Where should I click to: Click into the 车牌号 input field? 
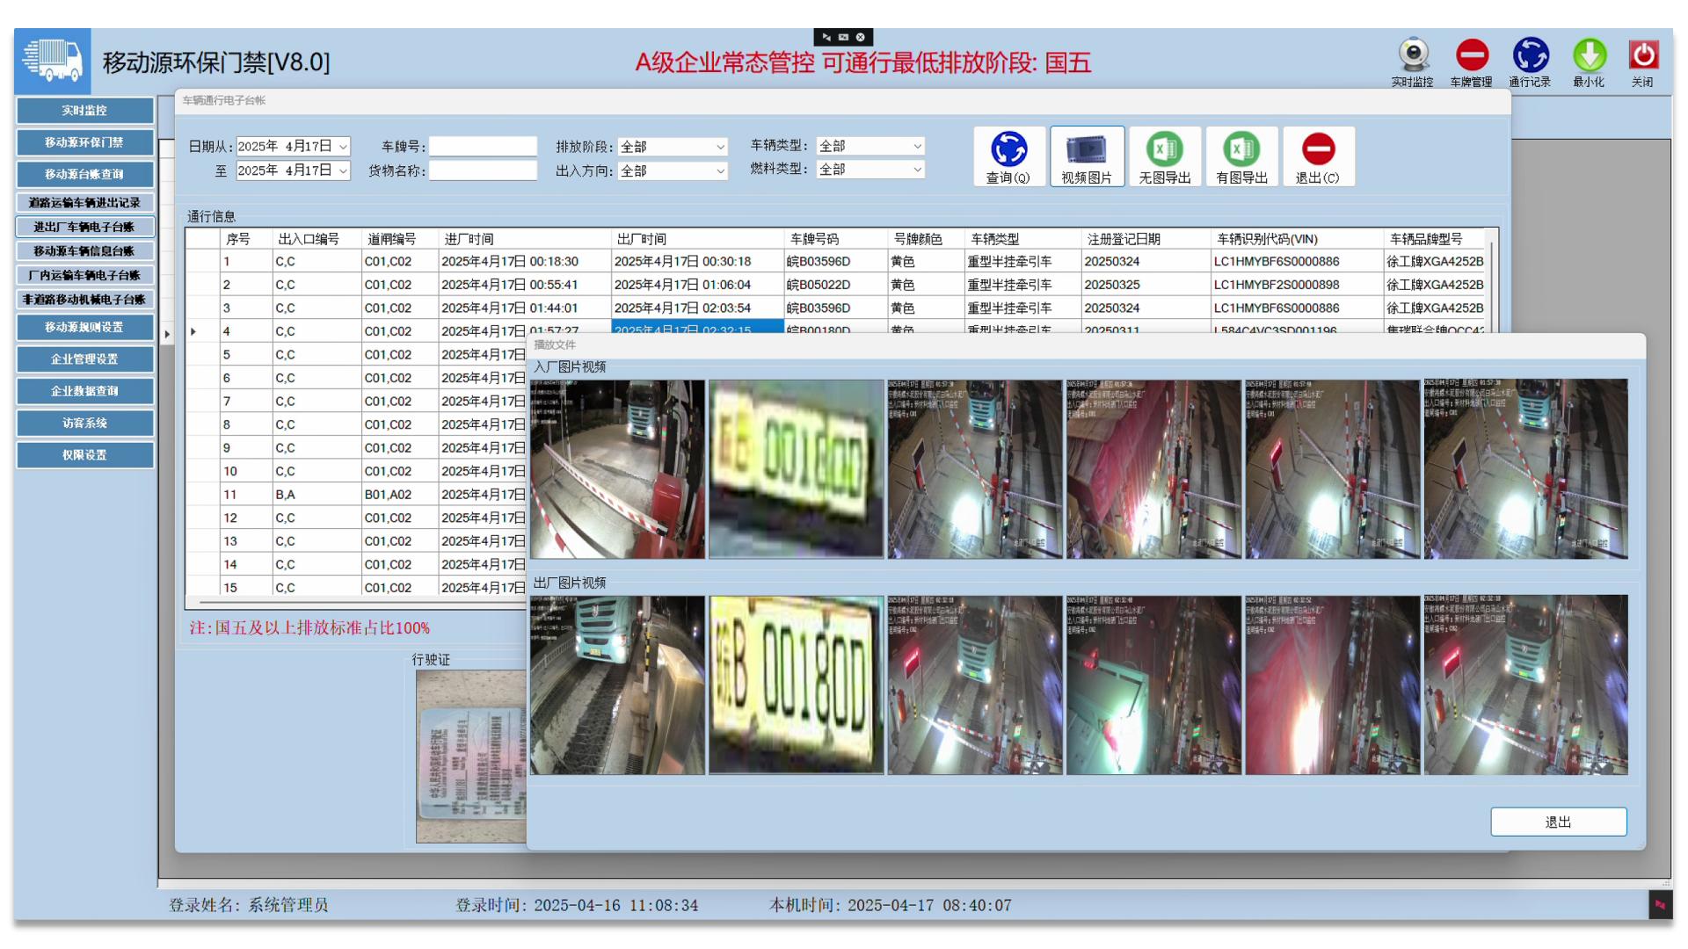483,147
